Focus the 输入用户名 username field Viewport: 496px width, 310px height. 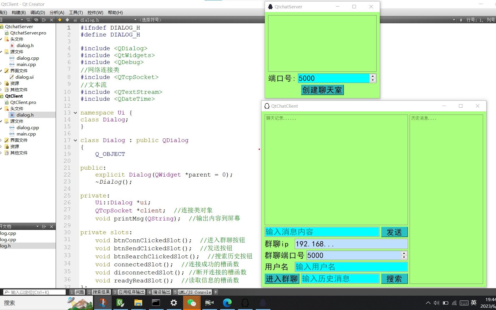pyautogui.click(x=351, y=267)
